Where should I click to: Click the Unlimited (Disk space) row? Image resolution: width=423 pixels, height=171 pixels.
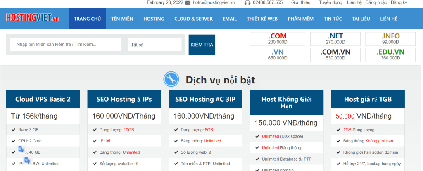tap(287, 136)
